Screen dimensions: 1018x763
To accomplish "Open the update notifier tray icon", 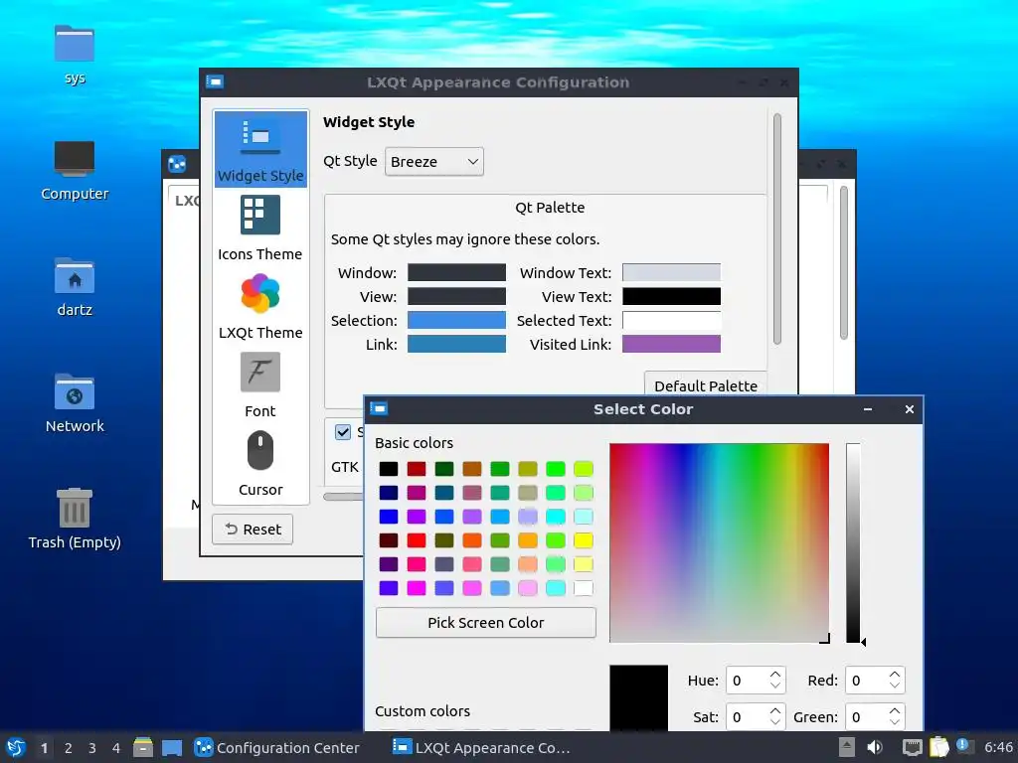I will pyautogui.click(x=963, y=745).
